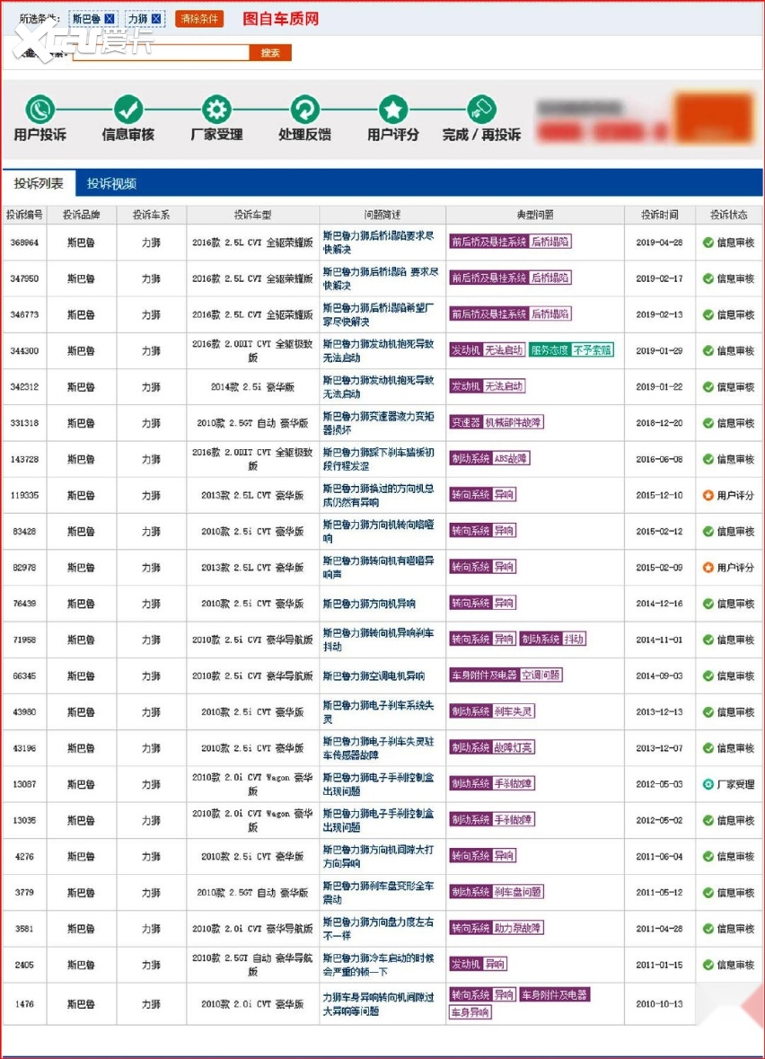This screenshot has width=765, height=1059.
Task: Remove the 斯巴鲁 filter tag
Action: [110, 19]
